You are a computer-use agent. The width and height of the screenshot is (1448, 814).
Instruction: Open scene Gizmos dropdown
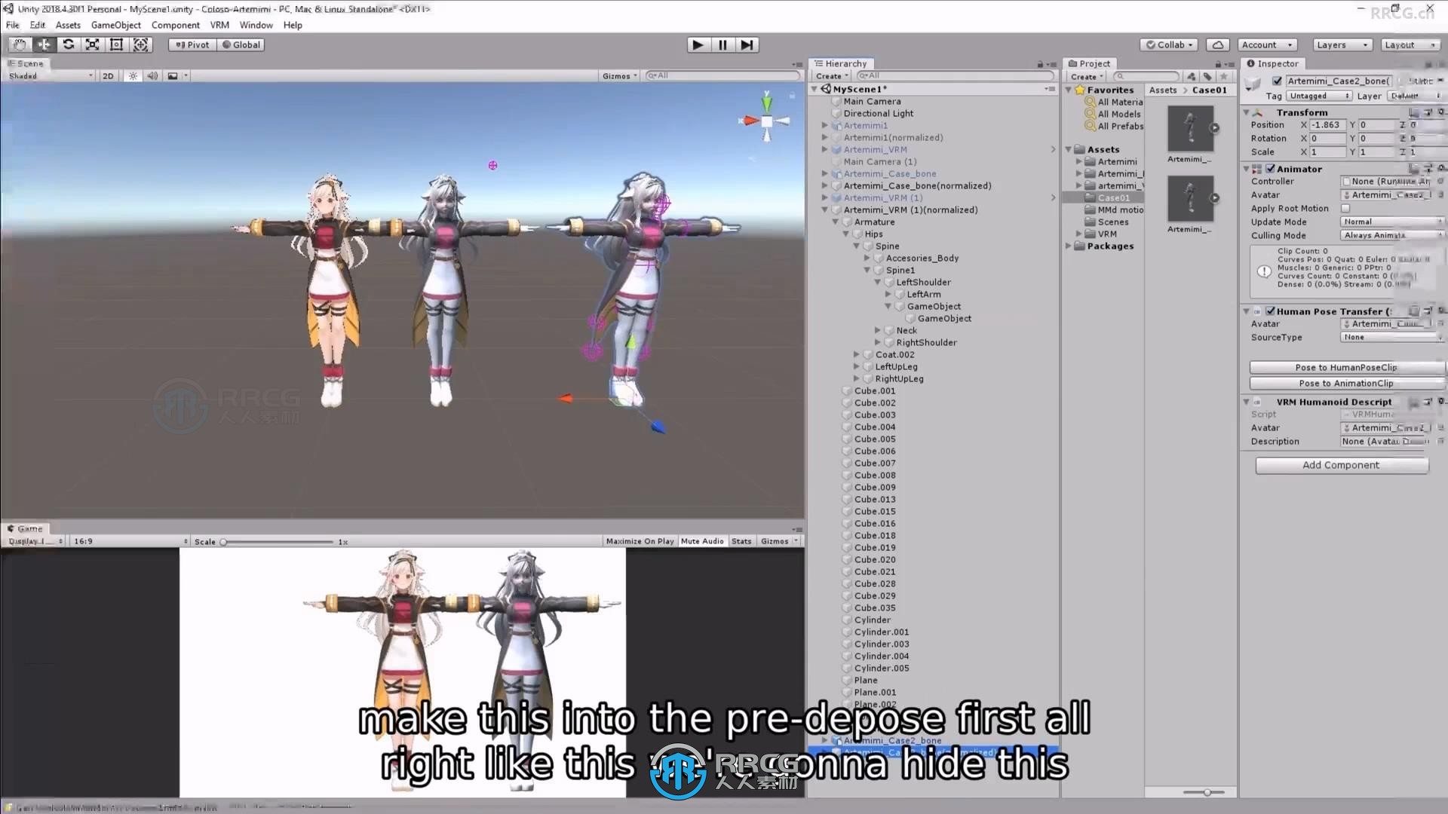pyautogui.click(x=620, y=75)
